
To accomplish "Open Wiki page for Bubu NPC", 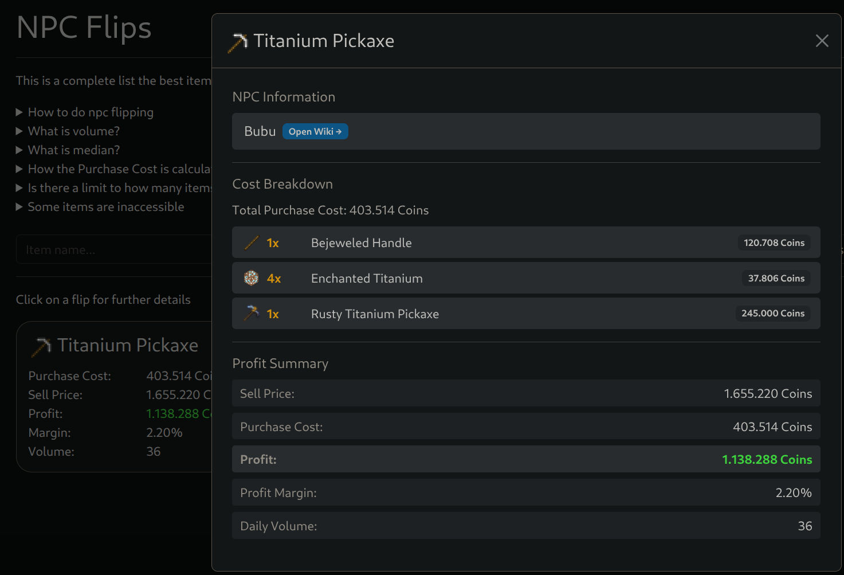I will tap(315, 131).
